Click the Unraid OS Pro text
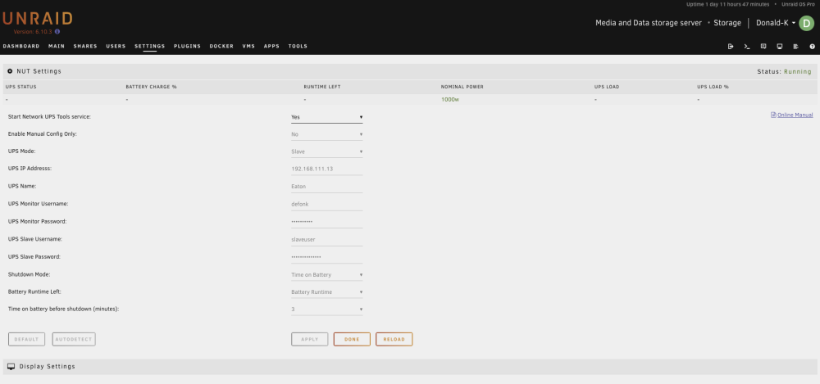Viewport: 820px width, 384px height. point(798,4)
